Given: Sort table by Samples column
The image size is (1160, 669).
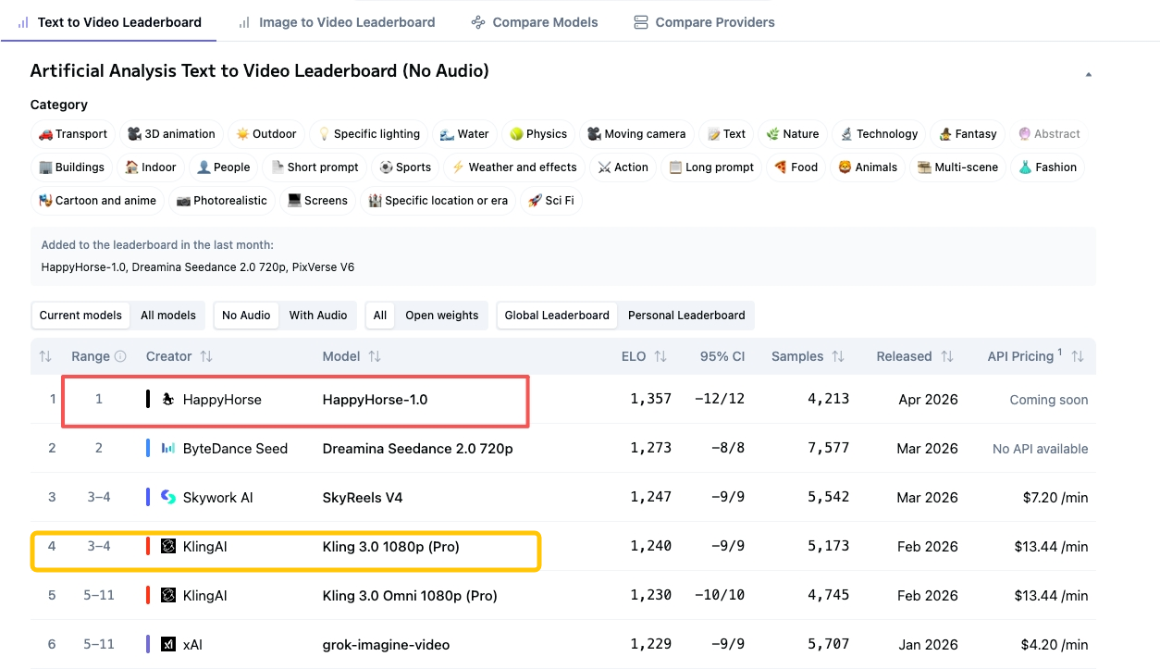Looking at the screenshot, I should pyautogui.click(x=837, y=356).
